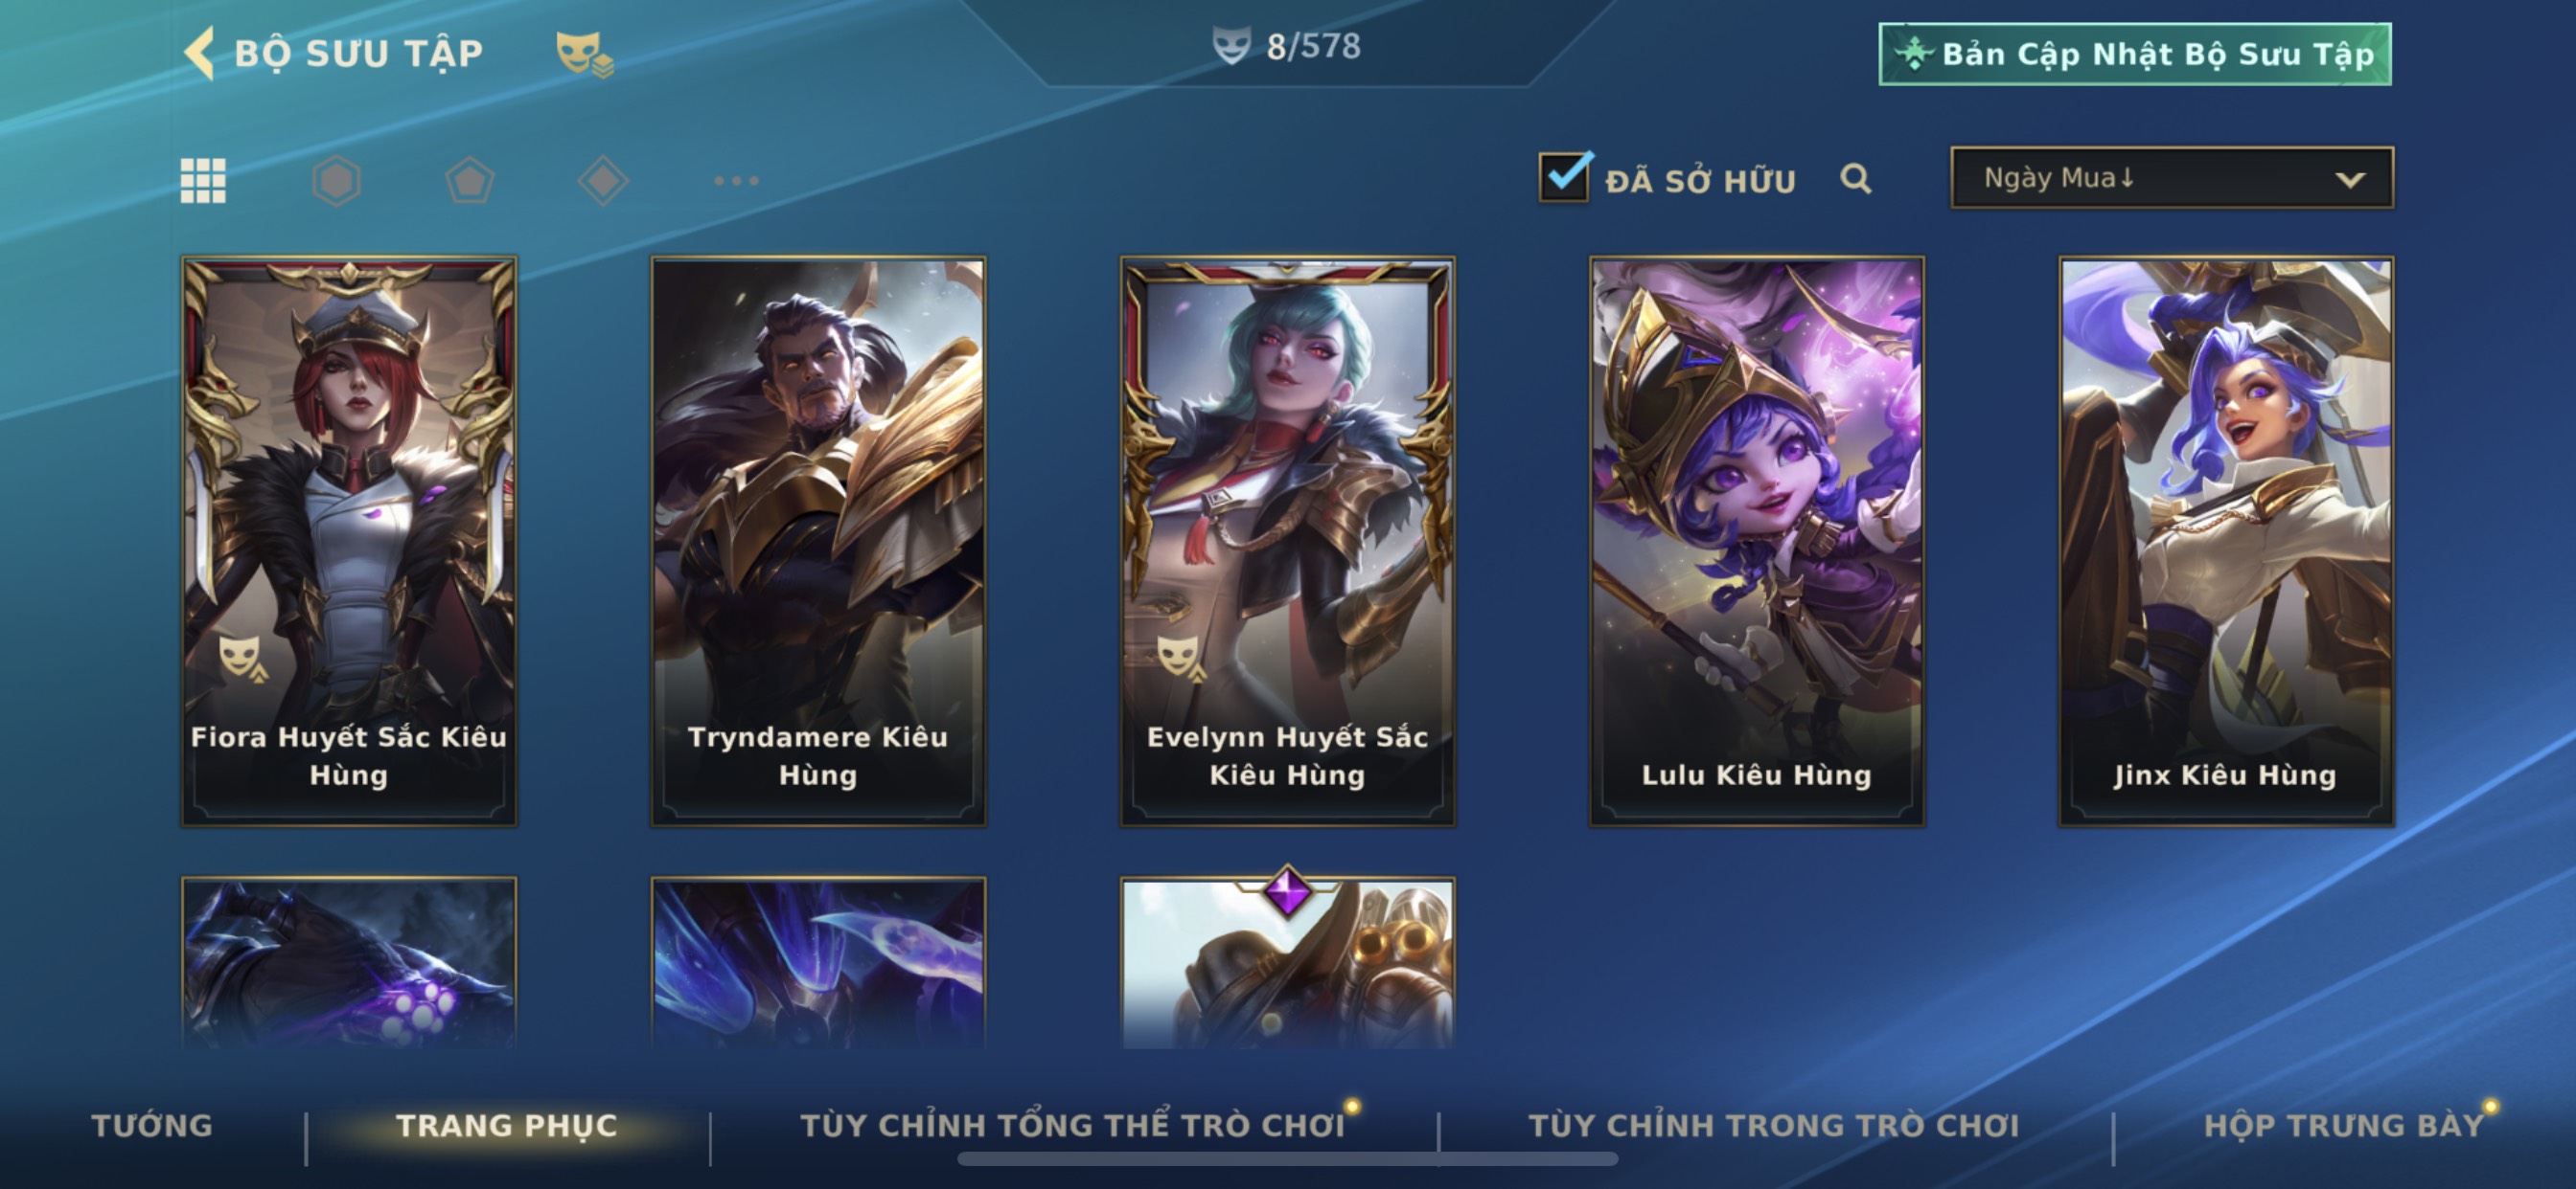
Task: Tap mask upgrade icon on Fiora card
Action: coord(242,658)
